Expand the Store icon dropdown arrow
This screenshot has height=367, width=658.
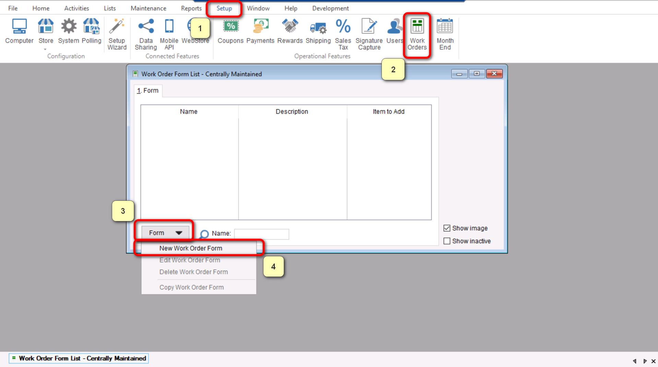pos(45,49)
